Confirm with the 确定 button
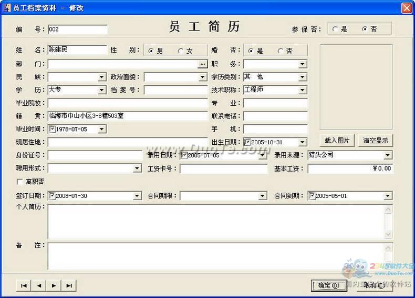This screenshot has width=415, height=298. tap(329, 285)
